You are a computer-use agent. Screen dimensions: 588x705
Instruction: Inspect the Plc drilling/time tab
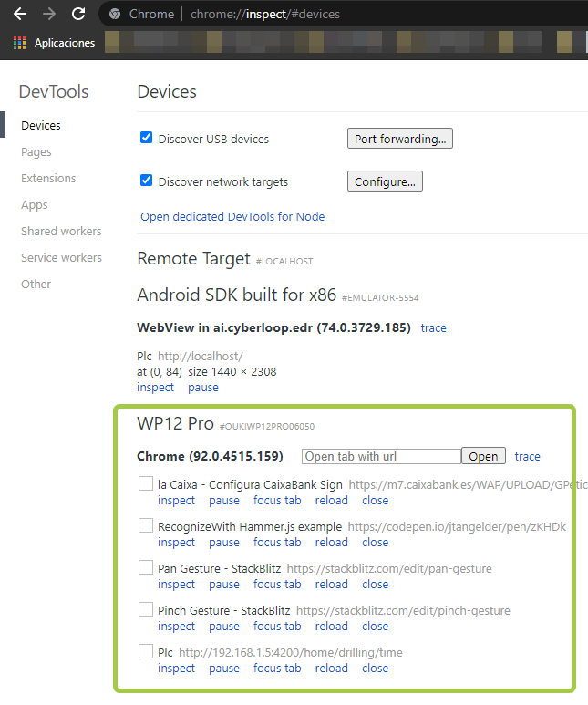click(x=176, y=669)
